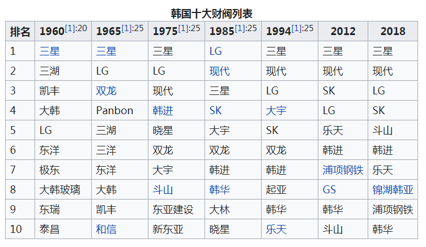Select the 浦项钢铁 cell in the 2018 column
The height and width of the screenshot is (247, 426).
click(393, 210)
